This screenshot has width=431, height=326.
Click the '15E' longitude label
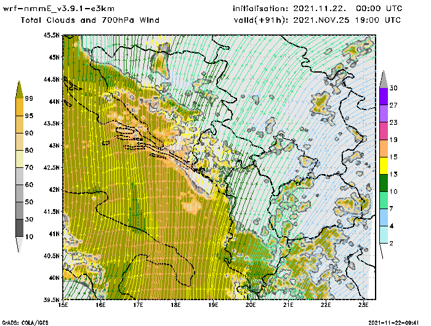click(x=63, y=305)
